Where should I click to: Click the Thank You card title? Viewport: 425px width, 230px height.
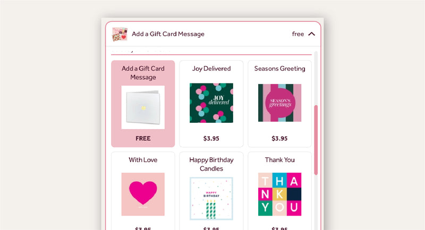(x=280, y=160)
